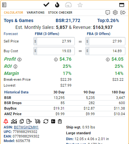The image size is (129, 144).
Task: Select the Calculator tab
Action: point(14,13)
